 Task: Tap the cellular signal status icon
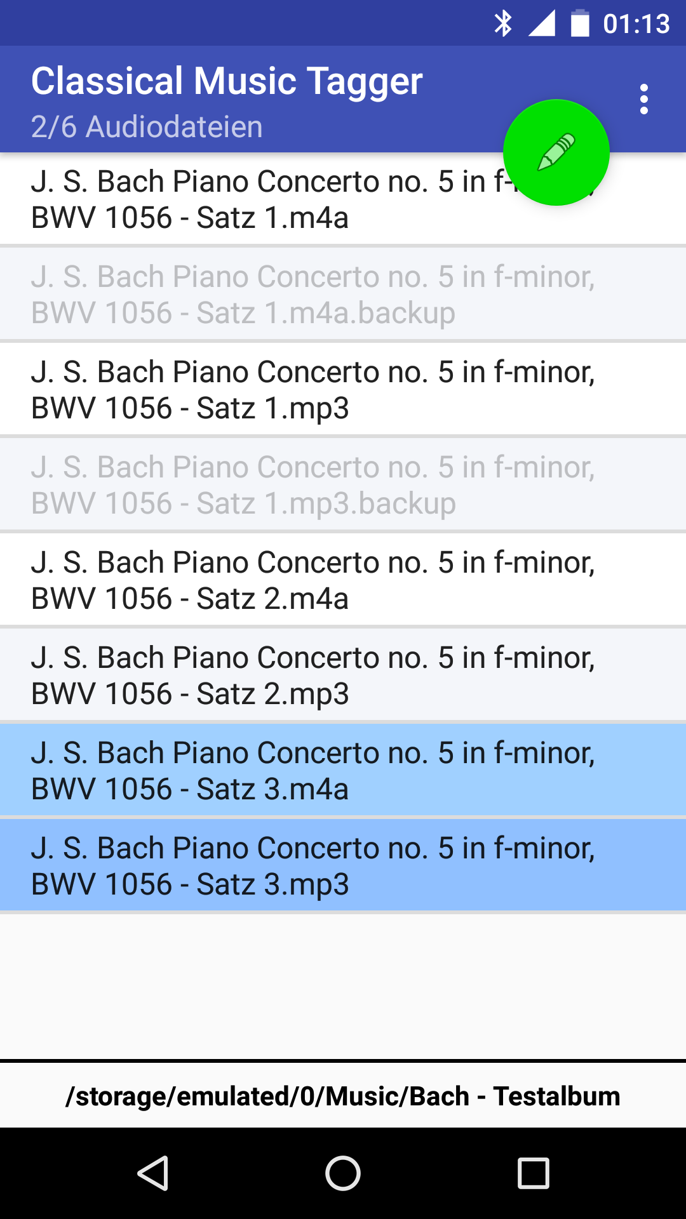pos(542,24)
